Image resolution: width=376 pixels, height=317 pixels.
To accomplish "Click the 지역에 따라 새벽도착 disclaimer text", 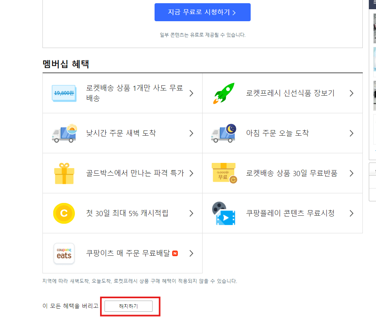I will pos(140,281).
